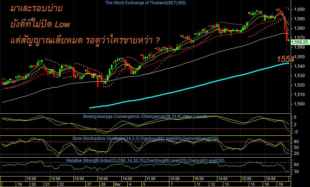Click the Thai annotation first line text

point(36,9)
